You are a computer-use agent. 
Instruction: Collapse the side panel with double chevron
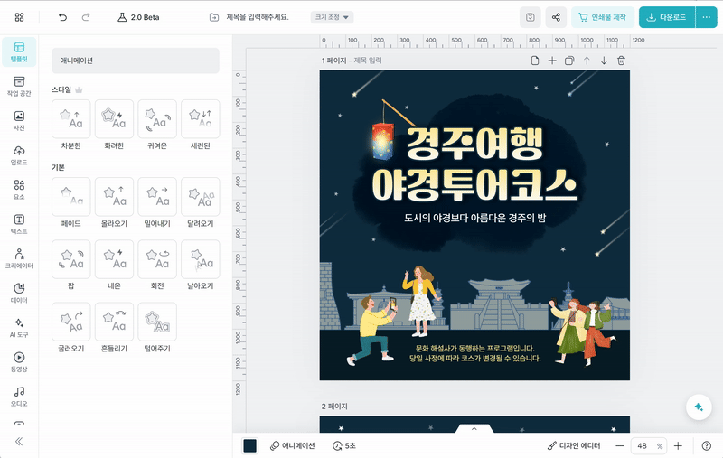[x=19, y=442]
